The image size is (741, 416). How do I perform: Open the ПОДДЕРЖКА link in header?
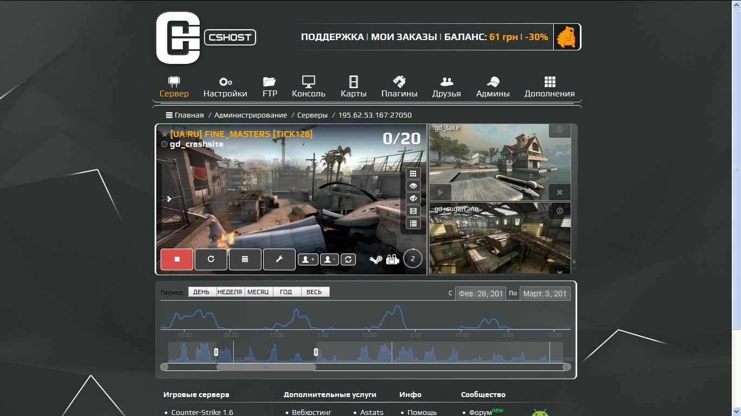coord(333,37)
